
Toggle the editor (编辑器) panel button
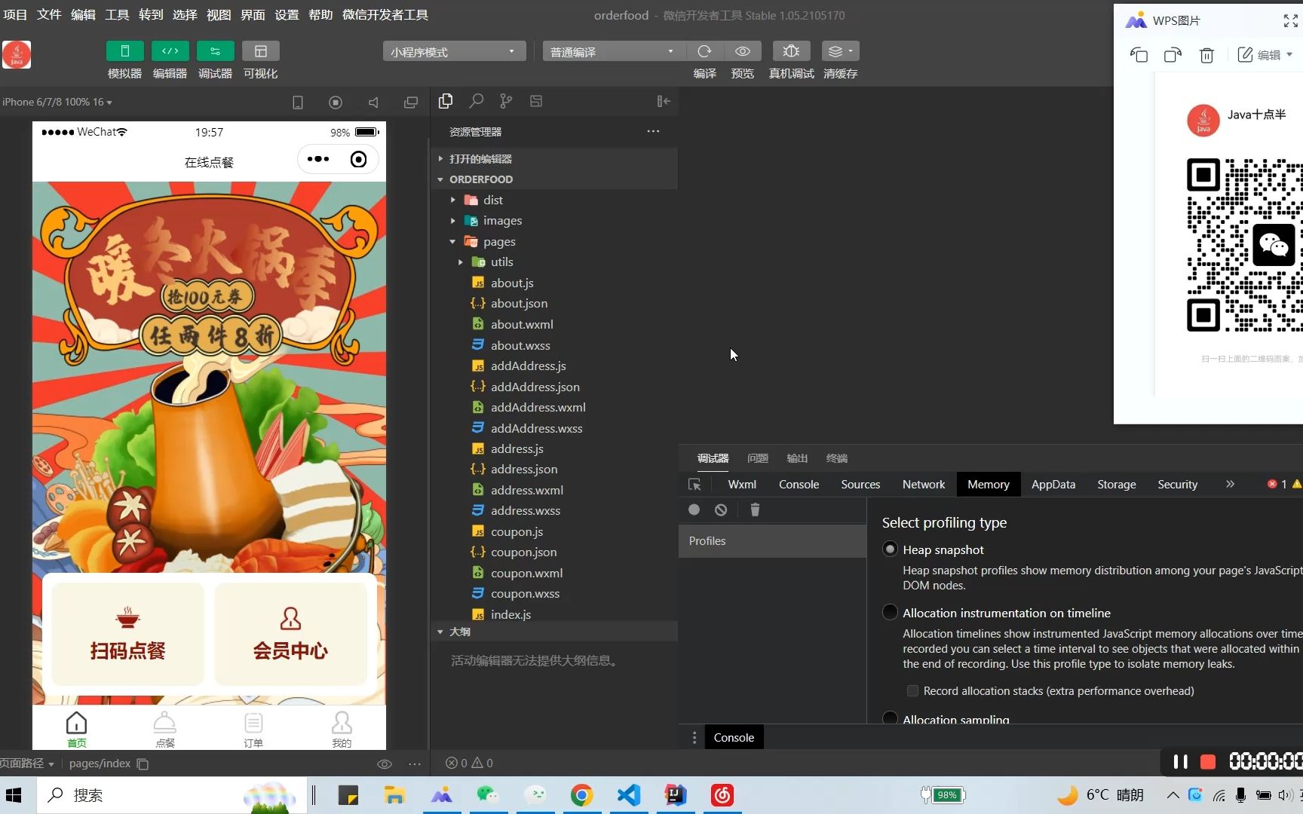coord(170,51)
